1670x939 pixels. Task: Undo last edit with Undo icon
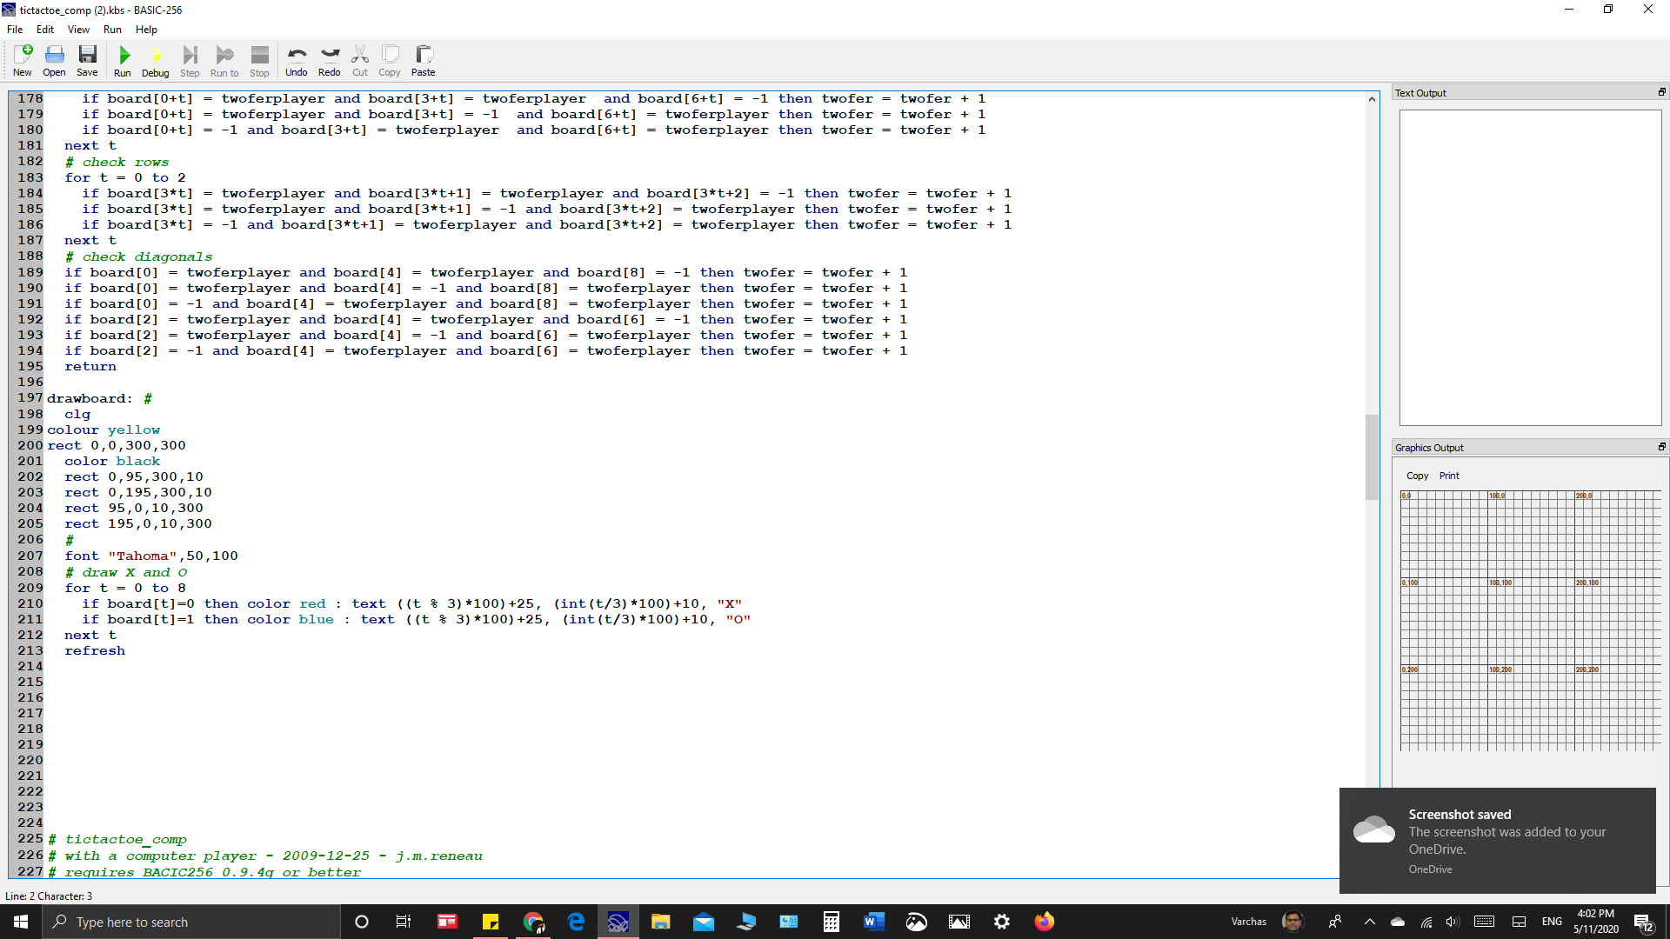click(x=297, y=61)
